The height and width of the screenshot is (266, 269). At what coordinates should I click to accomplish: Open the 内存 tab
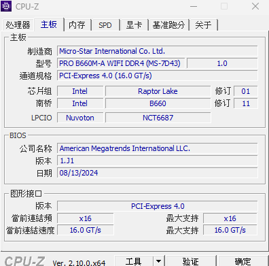(77, 25)
